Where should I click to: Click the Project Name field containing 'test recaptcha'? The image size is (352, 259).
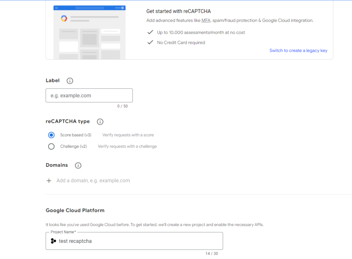click(137, 241)
